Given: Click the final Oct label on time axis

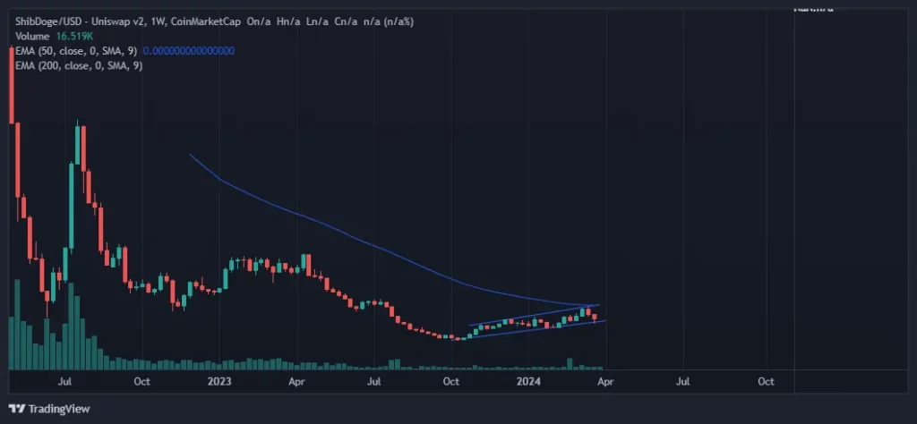Looking at the screenshot, I should [766, 381].
